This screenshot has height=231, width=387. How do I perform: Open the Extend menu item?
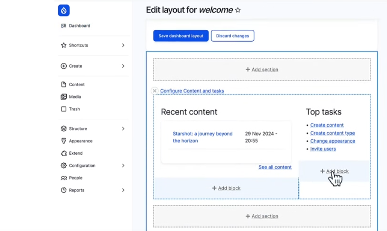point(76,153)
